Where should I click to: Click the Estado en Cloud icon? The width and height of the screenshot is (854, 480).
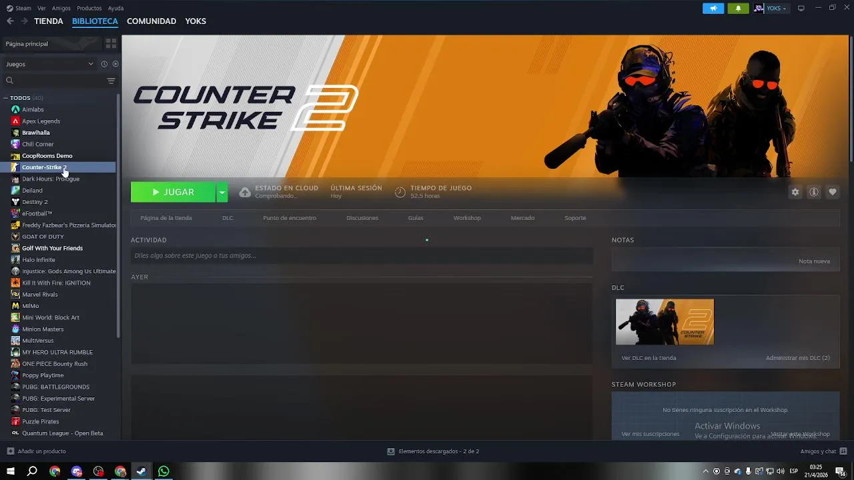[245, 192]
